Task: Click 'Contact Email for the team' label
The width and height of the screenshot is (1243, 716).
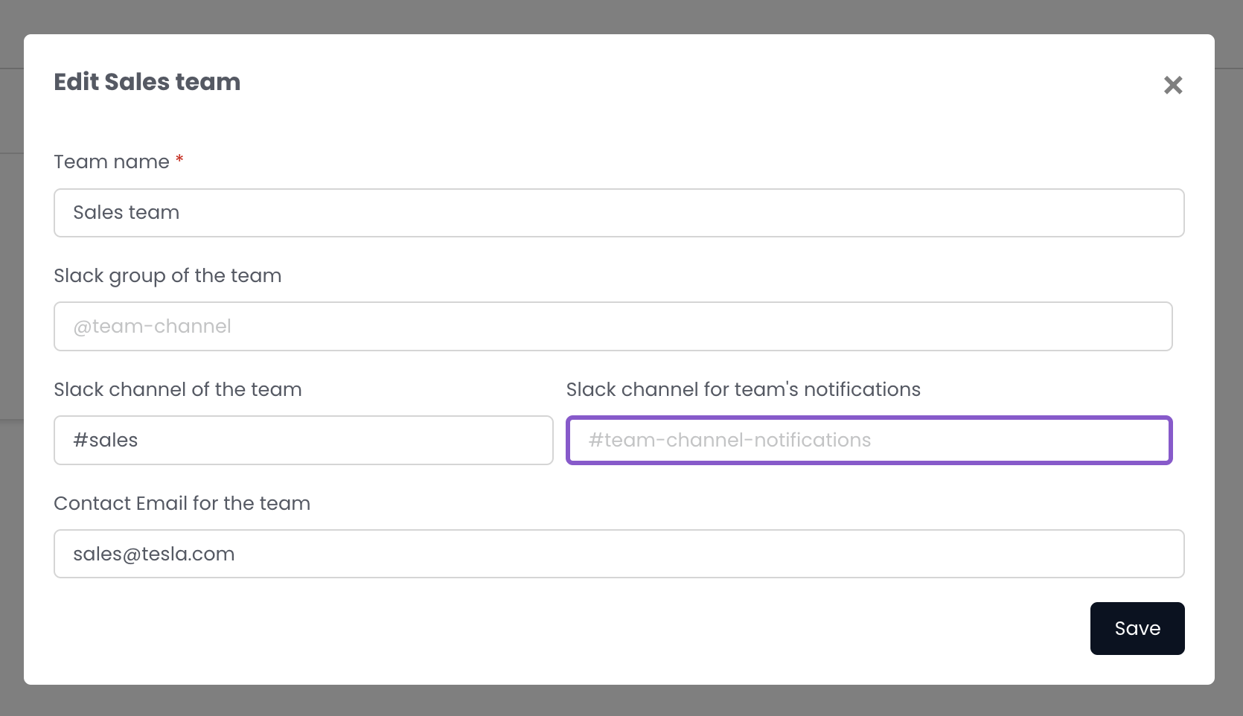Action: [182, 503]
